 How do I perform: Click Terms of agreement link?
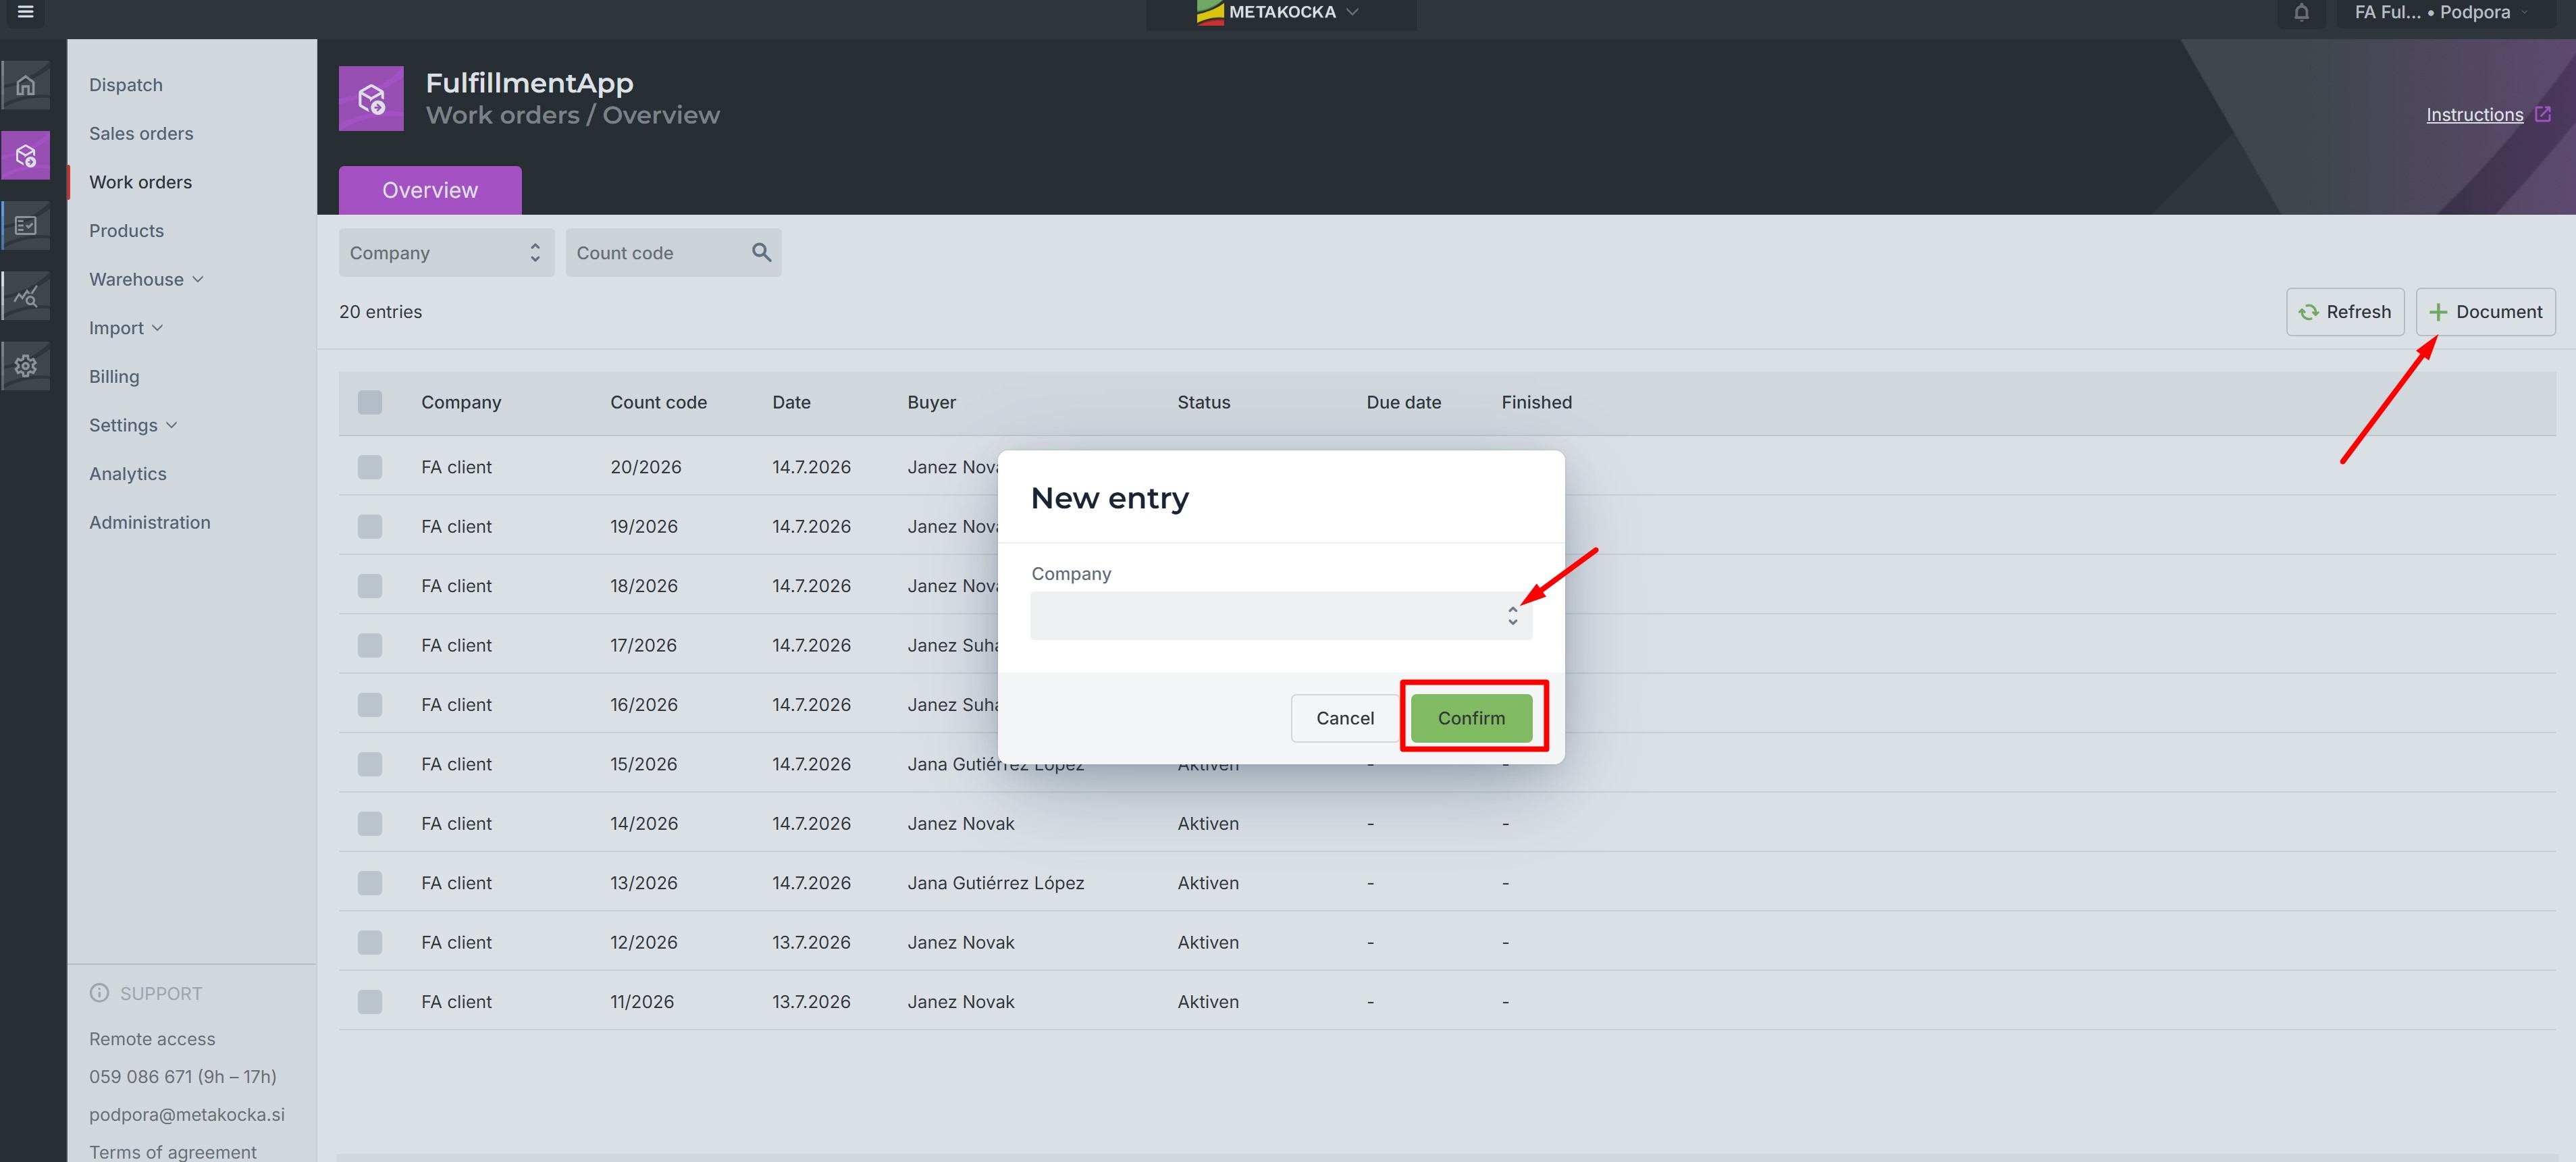(173, 1152)
